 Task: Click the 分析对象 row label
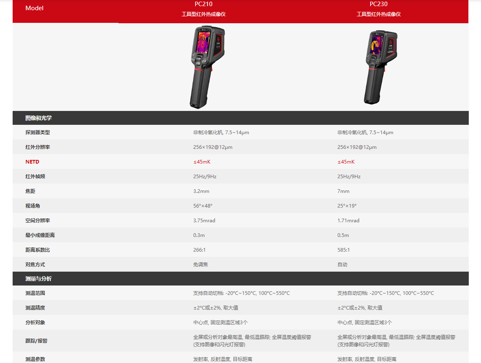click(x=35, y=323)
